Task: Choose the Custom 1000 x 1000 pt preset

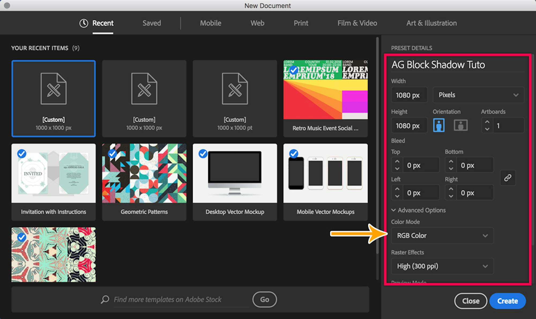Action: pos(235,98)
